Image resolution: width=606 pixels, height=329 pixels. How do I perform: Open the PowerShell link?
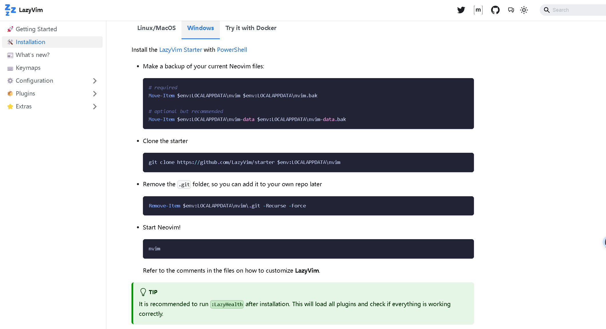pos(232,50)
